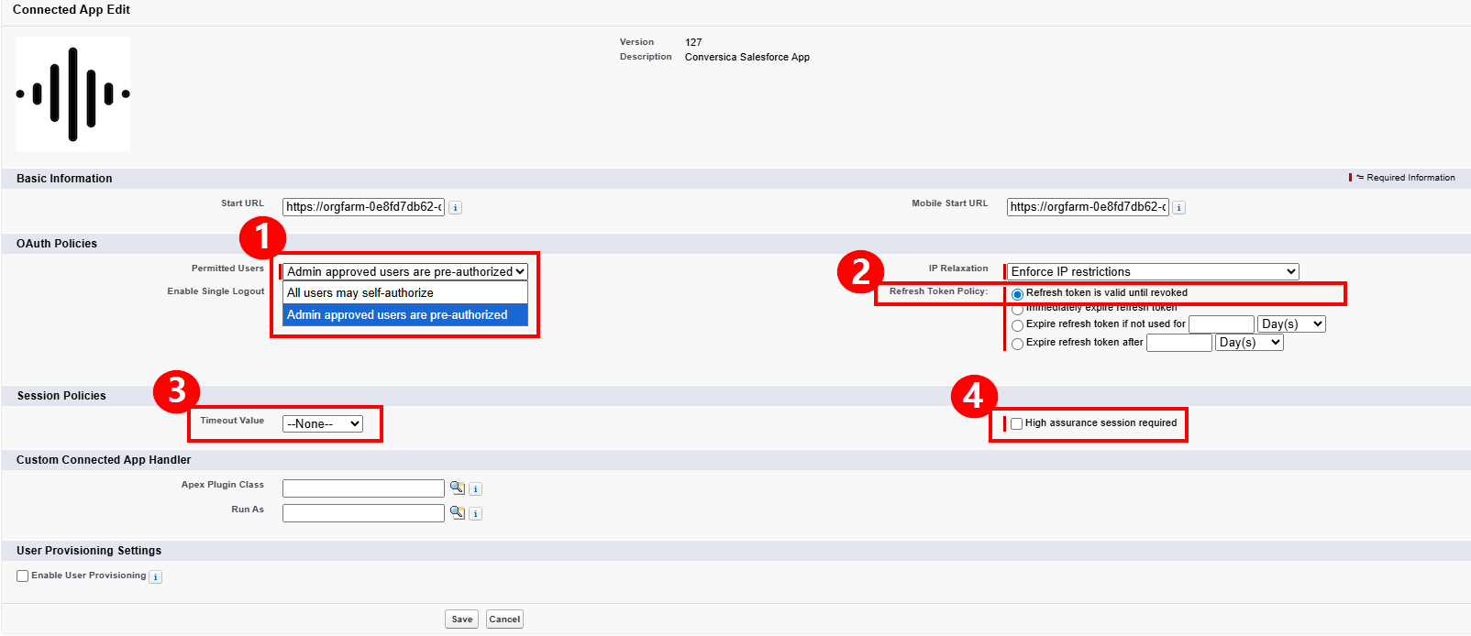Click info icon next to Run As
This screenshot has width=1471, height=636.
click(475, 514)
